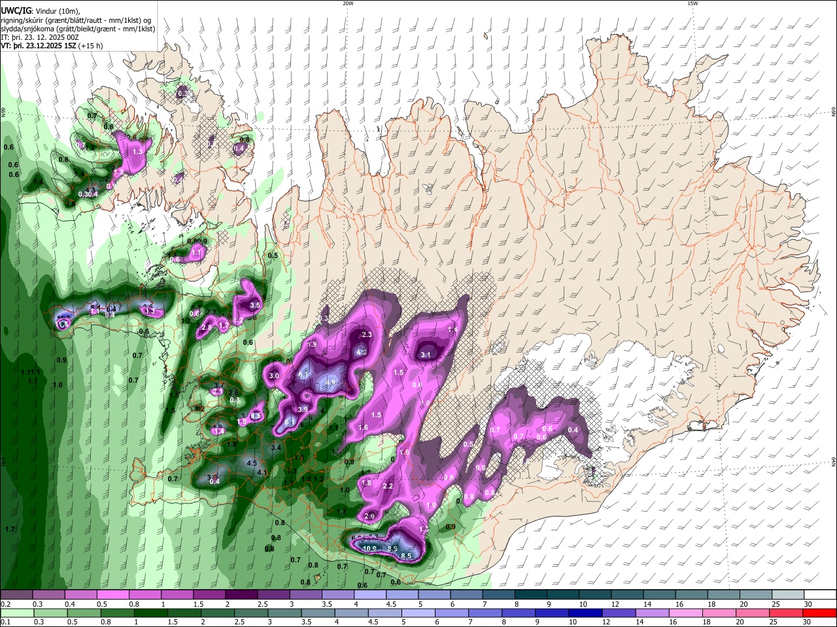This screenshot has height=627, width=837.
Task: Click the '0.2' label in the upper legend row
Action: (6, 603)
